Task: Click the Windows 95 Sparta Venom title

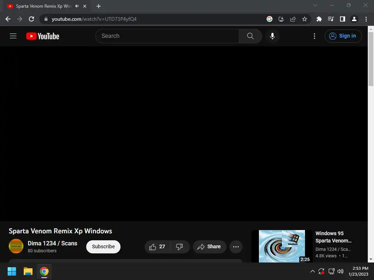Action: [x=333, y=237]
